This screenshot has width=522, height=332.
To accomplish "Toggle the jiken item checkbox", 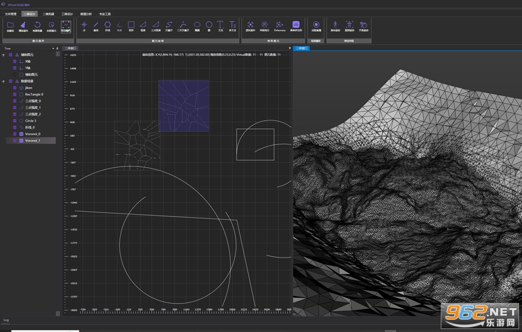I will tap(14, 88).
